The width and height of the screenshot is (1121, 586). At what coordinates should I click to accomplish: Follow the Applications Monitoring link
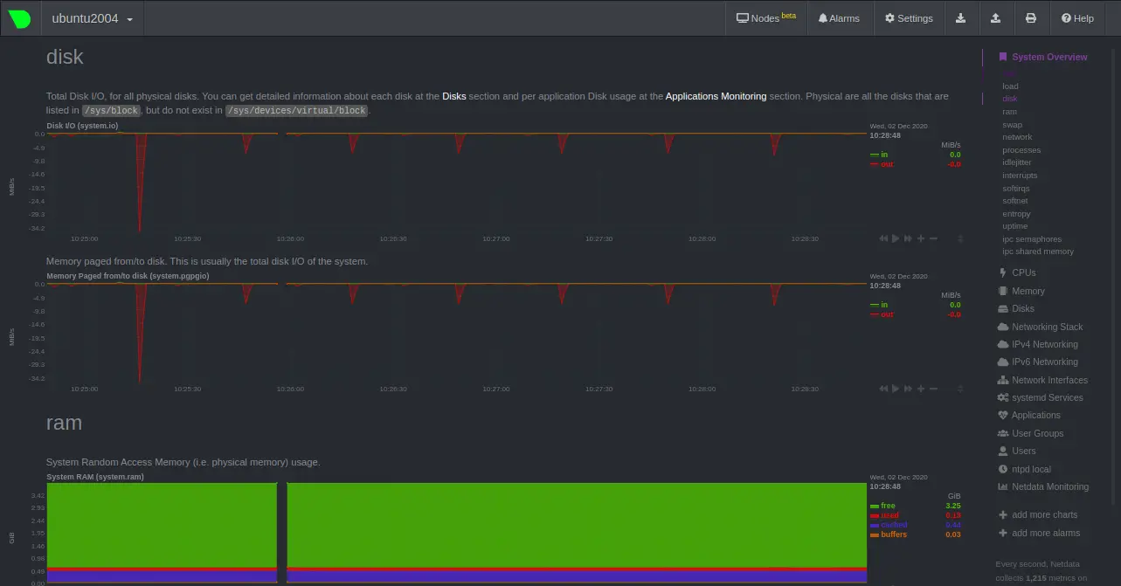(x=716, y=96)
